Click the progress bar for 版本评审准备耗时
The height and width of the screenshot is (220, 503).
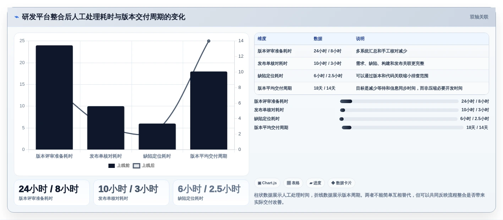(x=399, y=101)
